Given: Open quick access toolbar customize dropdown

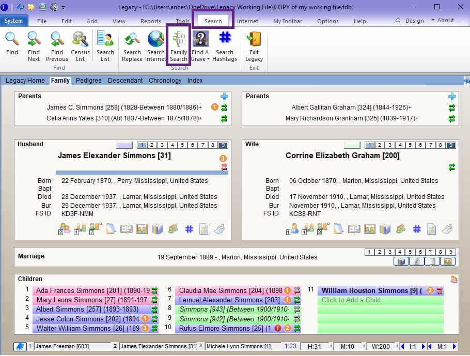Looking at the screenshot, I should coord(63,8).
